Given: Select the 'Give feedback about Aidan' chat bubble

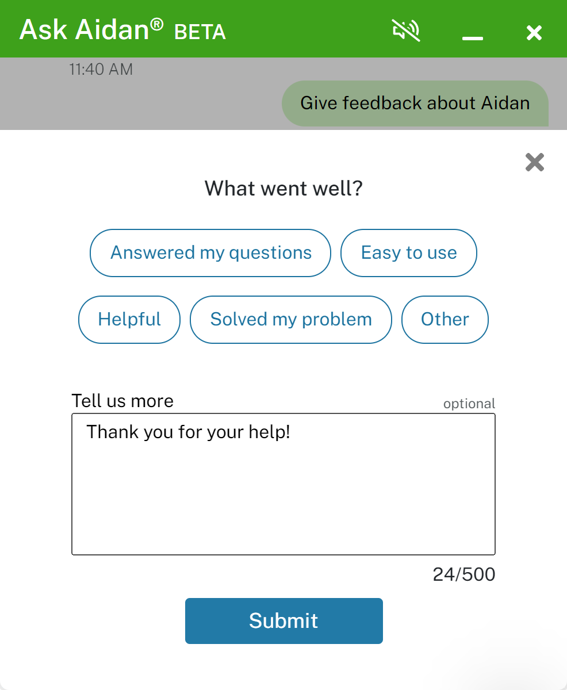Looking at the screenshot, I should [415, 103].
